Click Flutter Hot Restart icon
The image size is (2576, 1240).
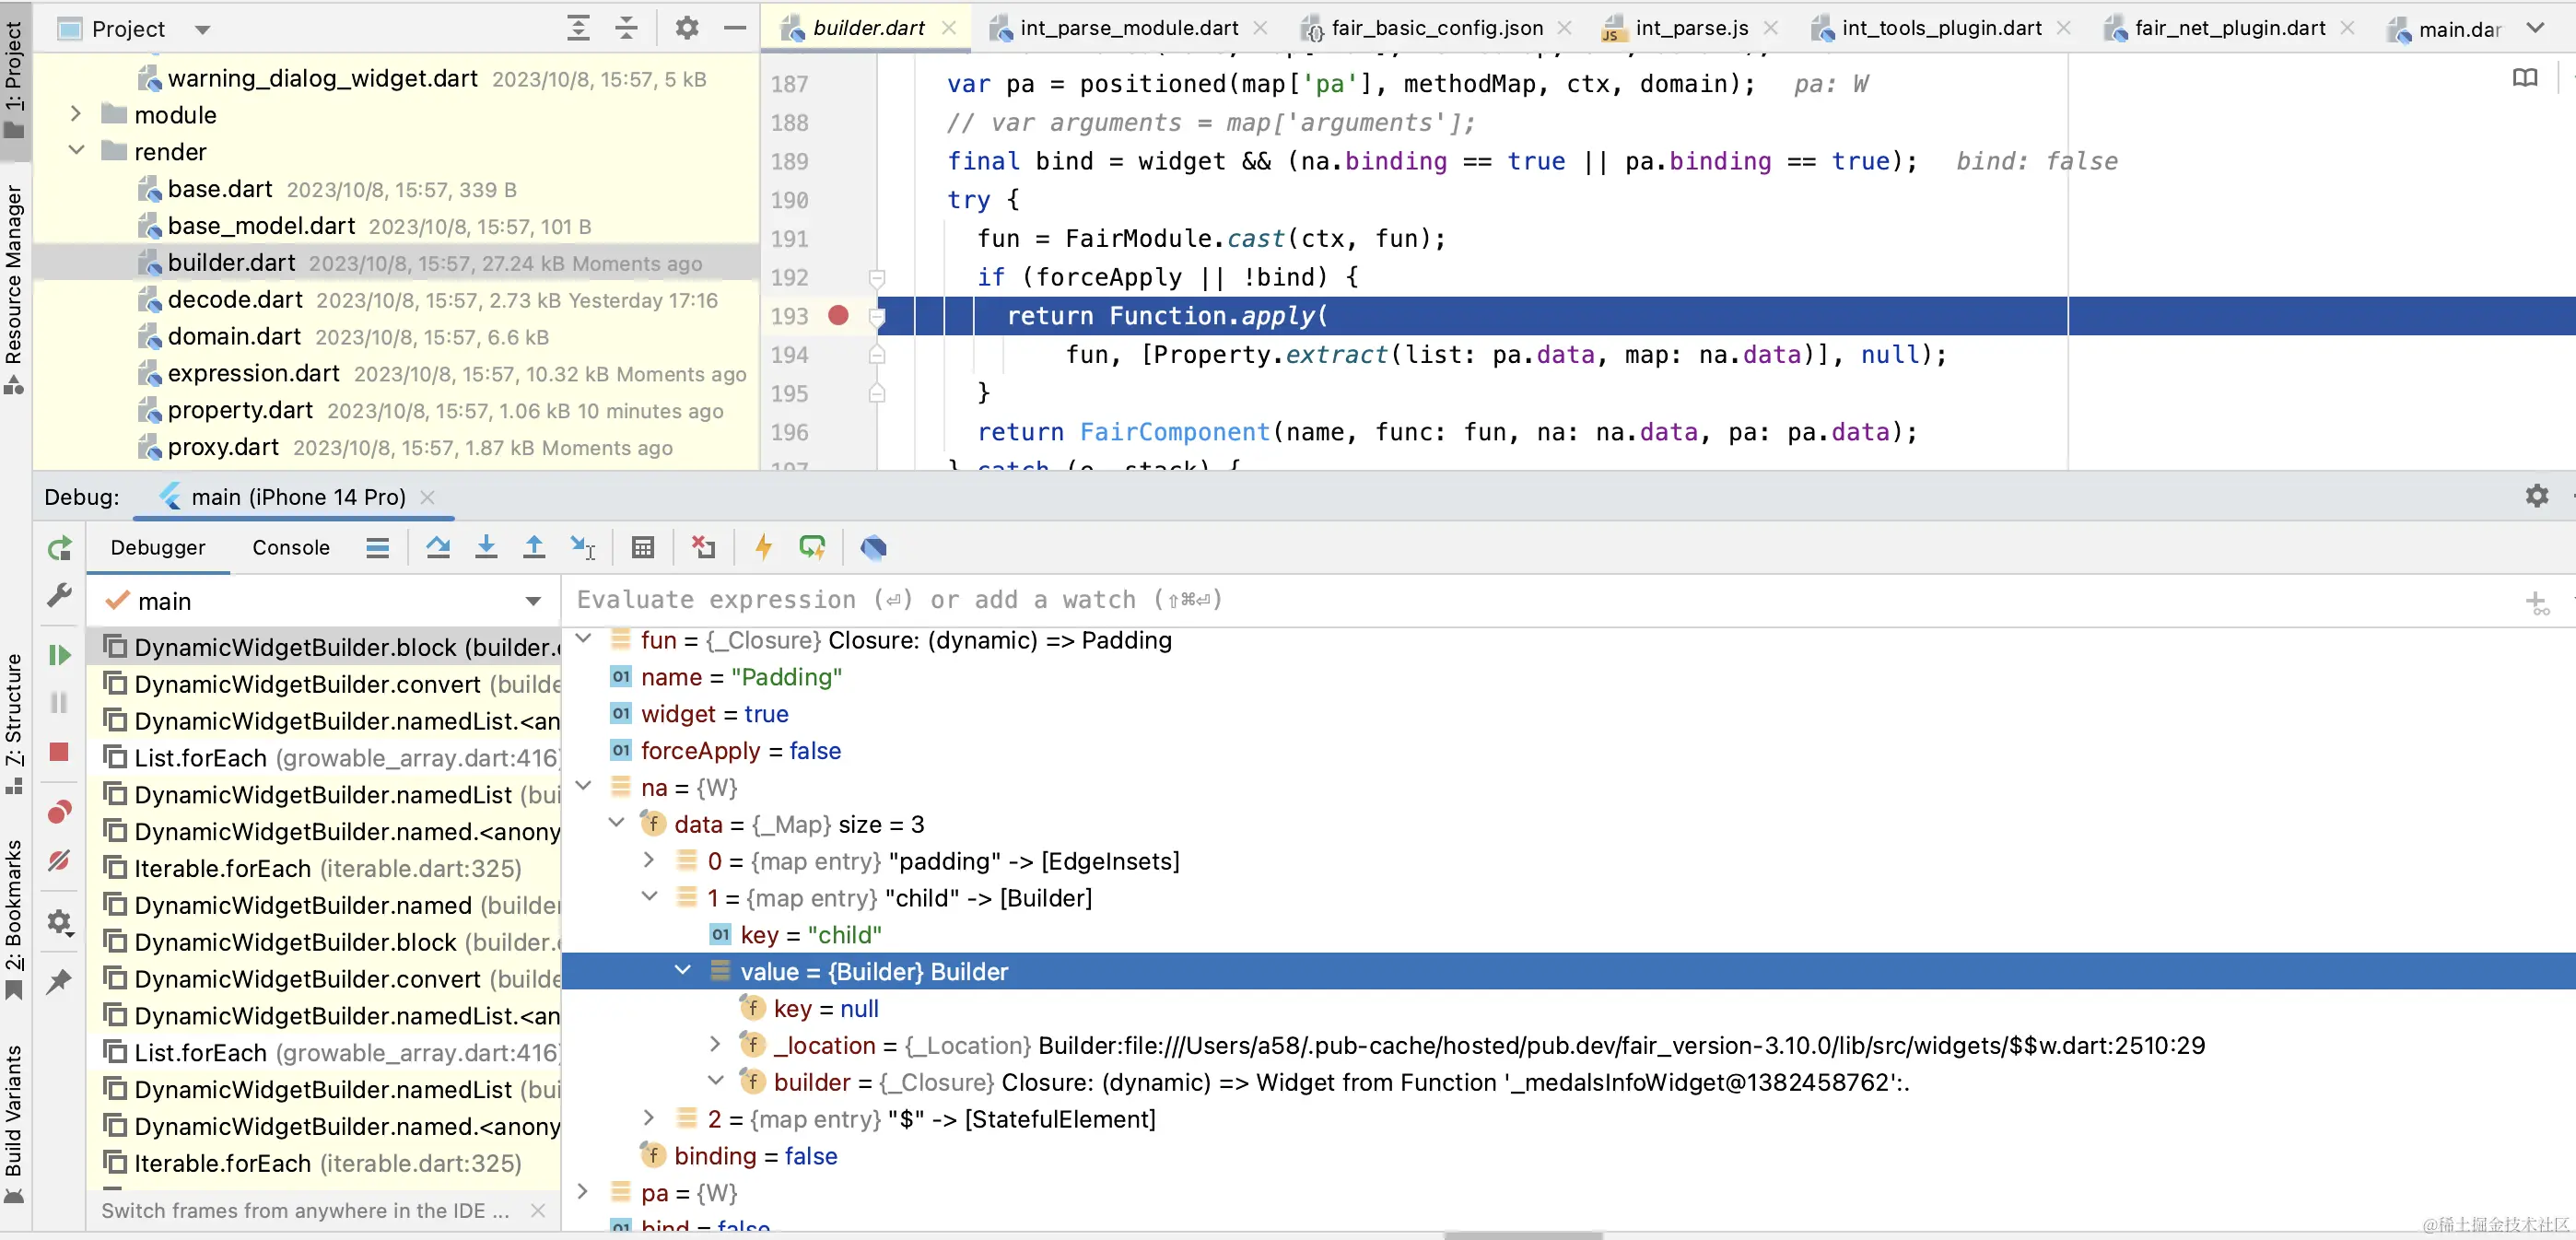[x=812, y=547]
